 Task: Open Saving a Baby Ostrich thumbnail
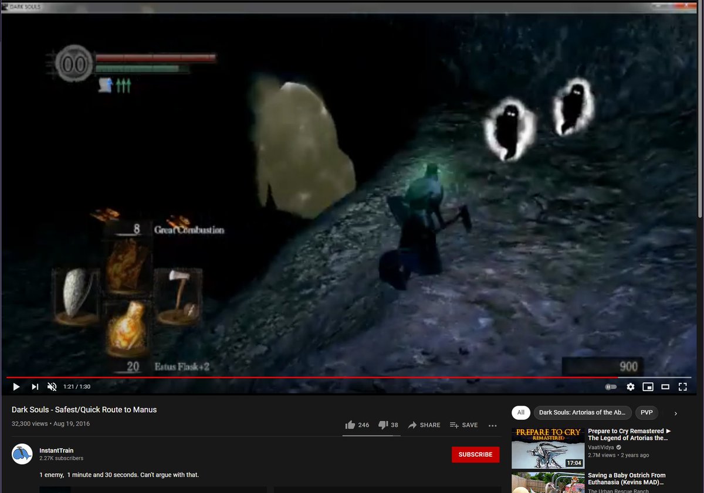pos(548,482)
